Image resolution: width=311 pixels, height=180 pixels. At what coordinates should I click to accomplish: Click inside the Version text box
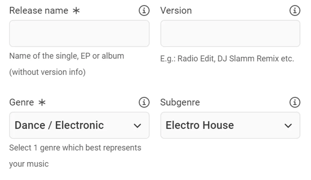coord(230,33)
